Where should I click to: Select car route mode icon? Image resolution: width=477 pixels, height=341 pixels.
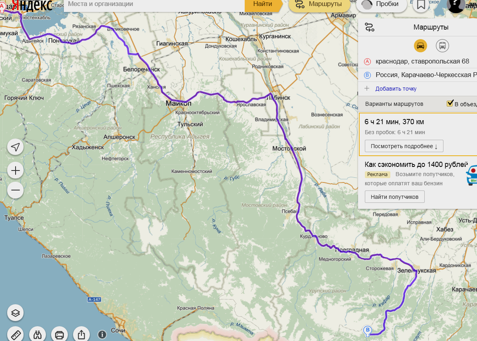coord(420,46)
